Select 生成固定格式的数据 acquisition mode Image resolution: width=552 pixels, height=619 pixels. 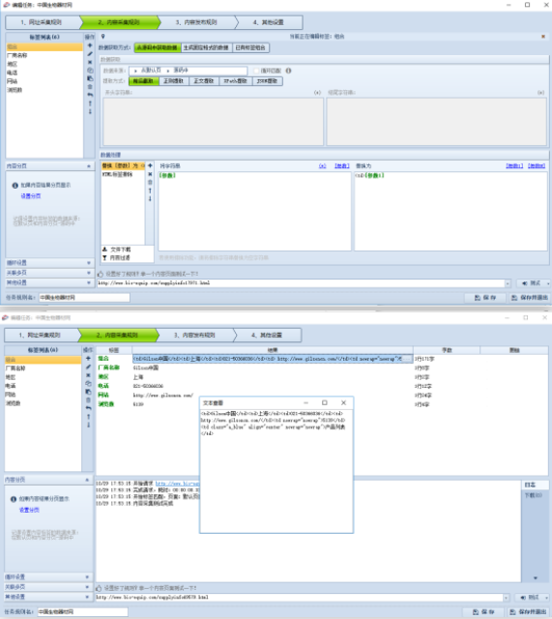(206, 47)
